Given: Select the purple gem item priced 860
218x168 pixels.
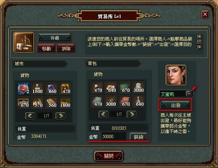Looking at the screenshot, I should pyautogui.click(x=51, y=89).
